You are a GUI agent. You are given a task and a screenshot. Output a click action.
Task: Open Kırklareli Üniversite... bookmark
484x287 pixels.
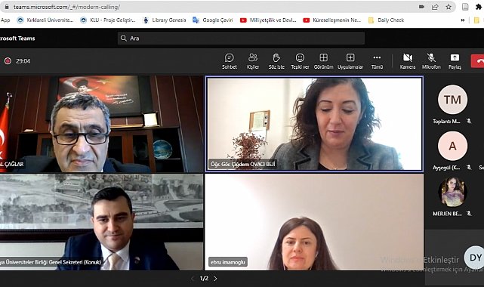click(x=45, y=20)
